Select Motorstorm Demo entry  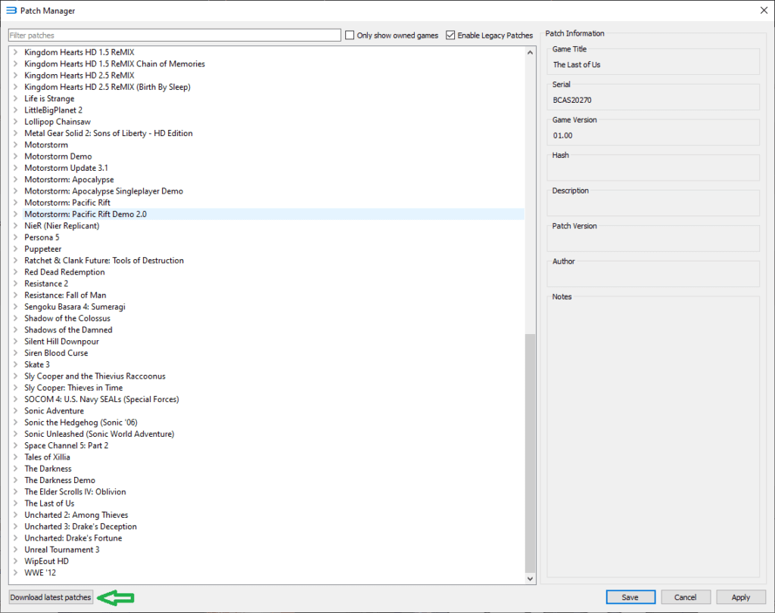coord(58,156)
